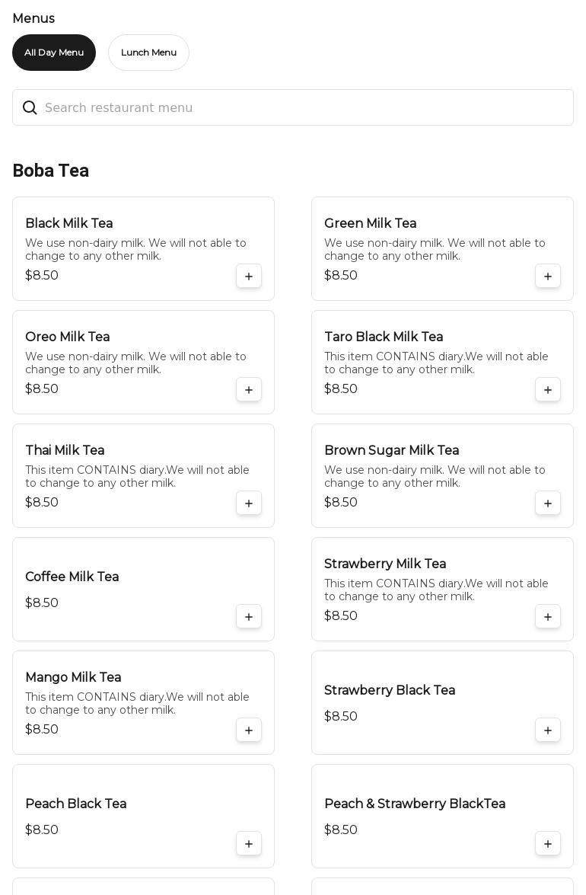Add Taro Black Milk Tea to cart
Screen dimensions: 586x895
click(548, 389)
